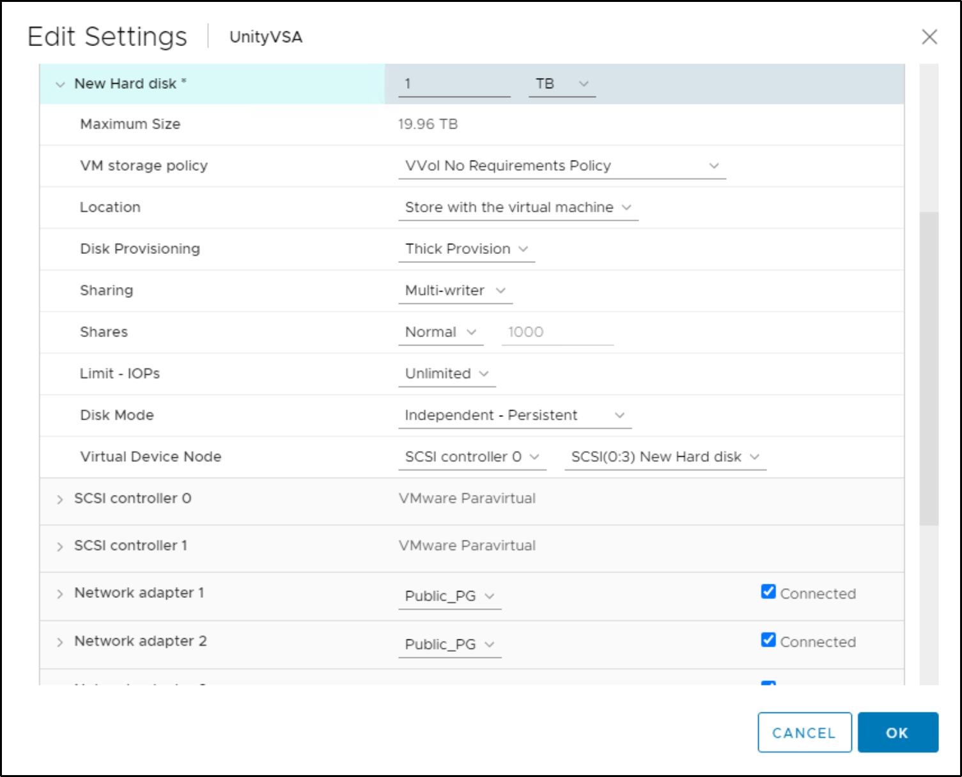Click the Shares value field showing 1000

pos(557,332)
